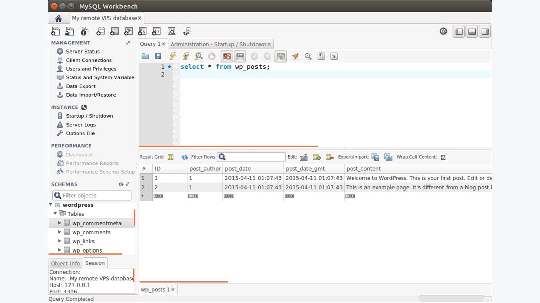Image resolution: width=540 pixels, height=303 pixels.
Task: Refresh the schemas list icon
Action: coord(121,184)
